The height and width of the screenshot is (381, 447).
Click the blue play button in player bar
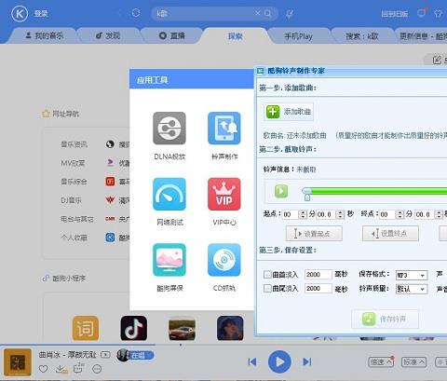coord(279,361)
